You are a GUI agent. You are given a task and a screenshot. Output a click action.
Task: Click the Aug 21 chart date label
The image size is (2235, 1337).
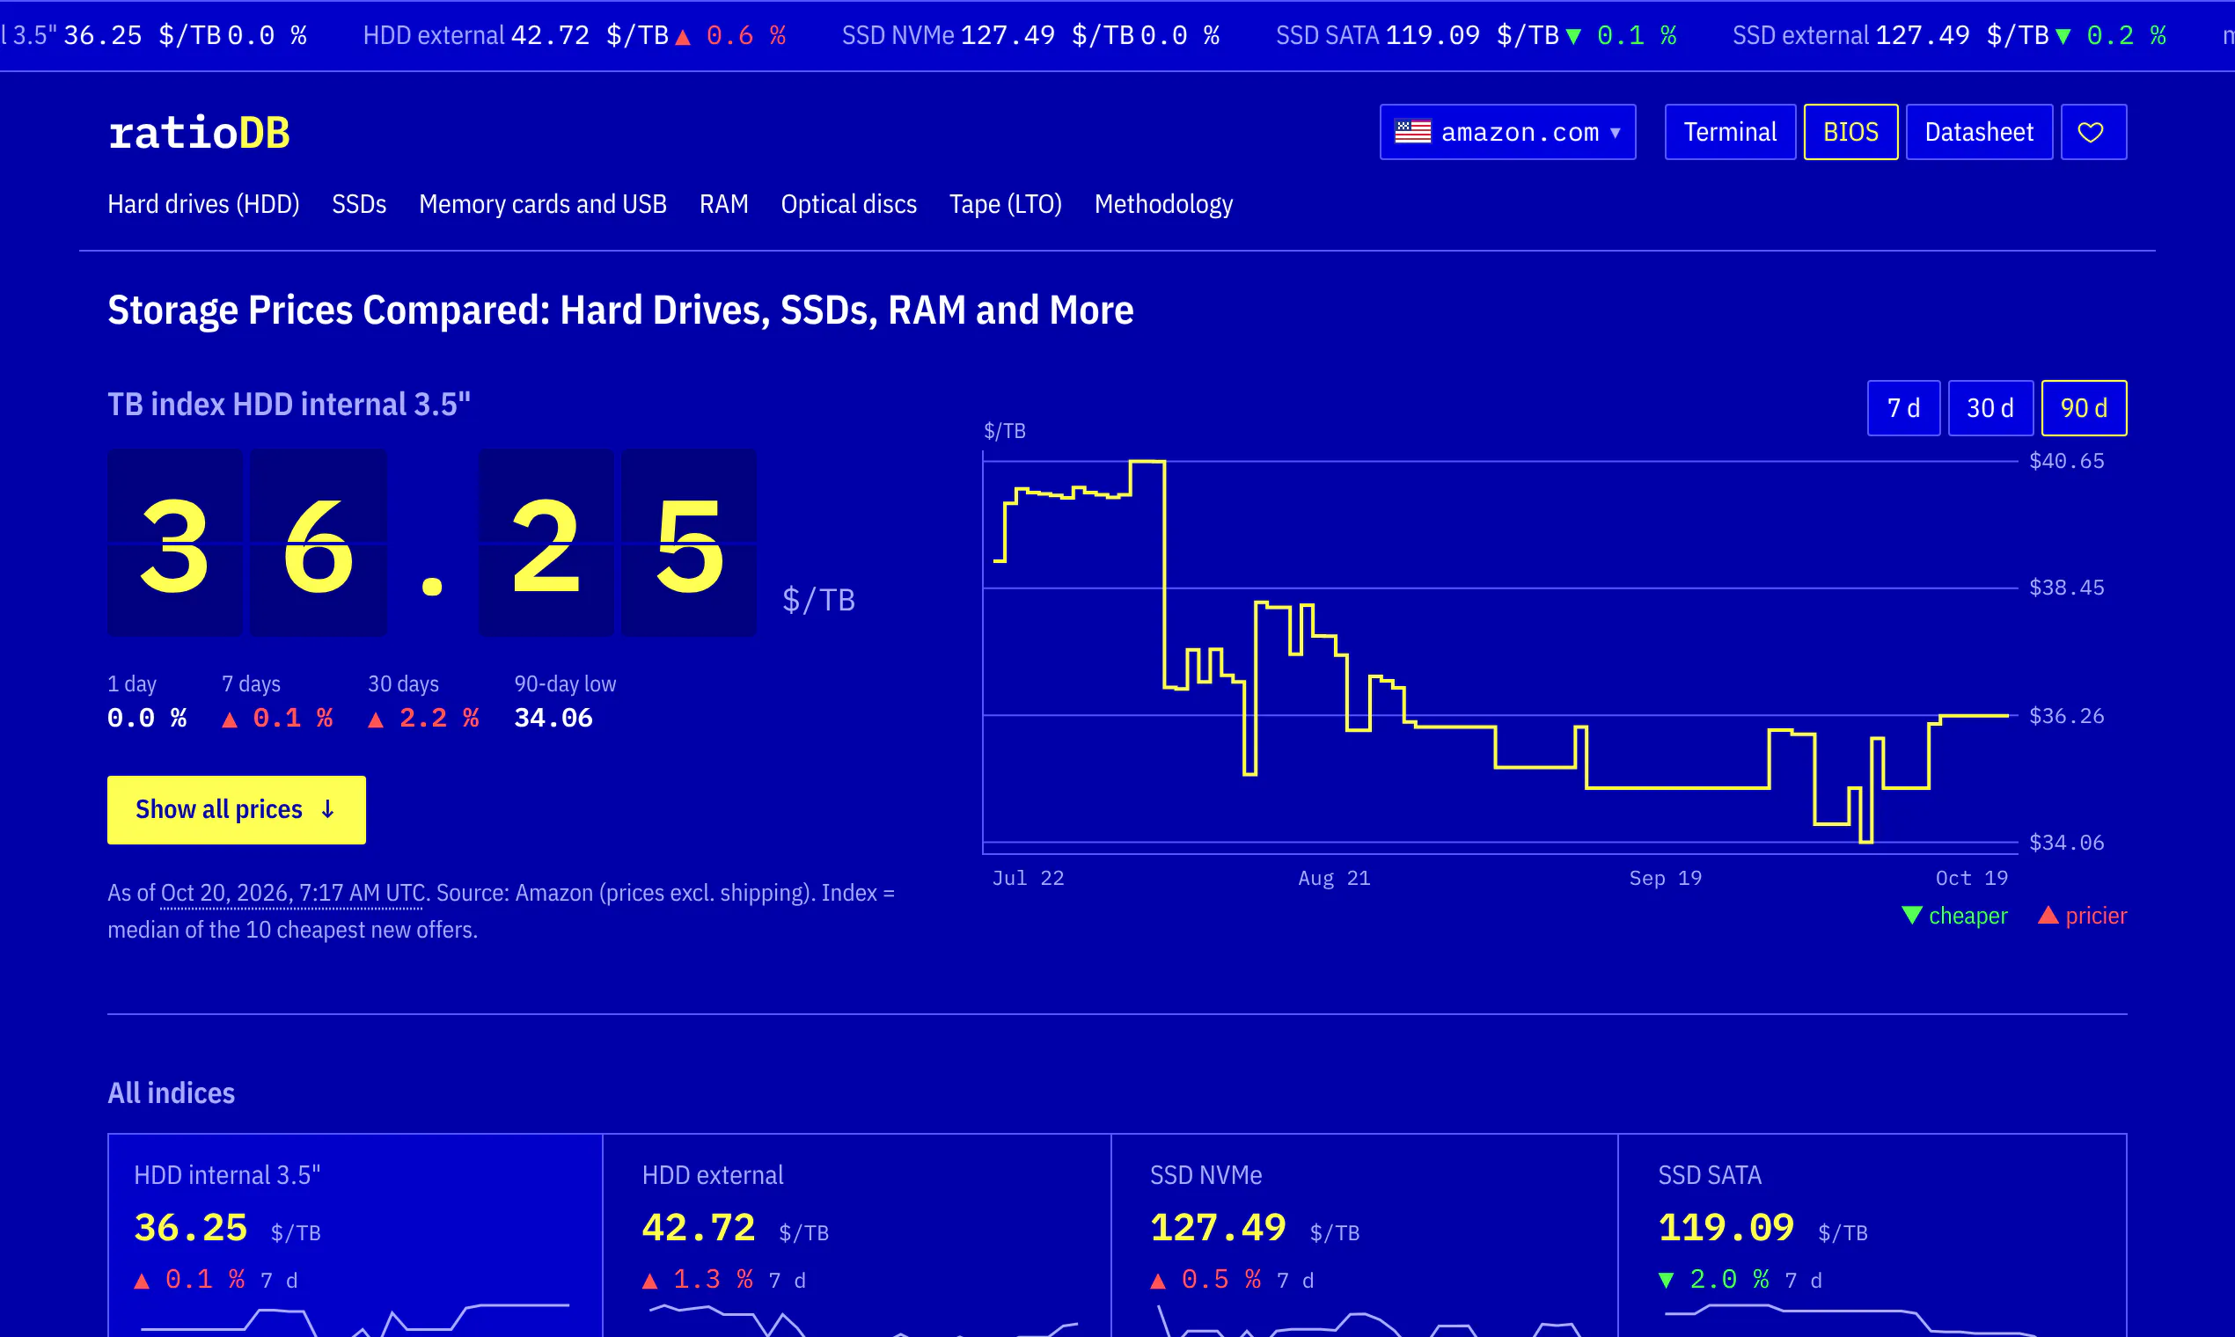tap(1334, 878)
